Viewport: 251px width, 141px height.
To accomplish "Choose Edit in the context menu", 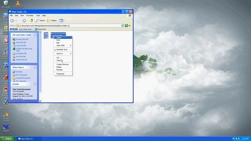I will [63, 43].
